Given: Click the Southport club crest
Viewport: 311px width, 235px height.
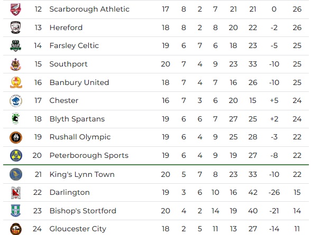Looking at the screenshot, I should [x=16, y=64].
